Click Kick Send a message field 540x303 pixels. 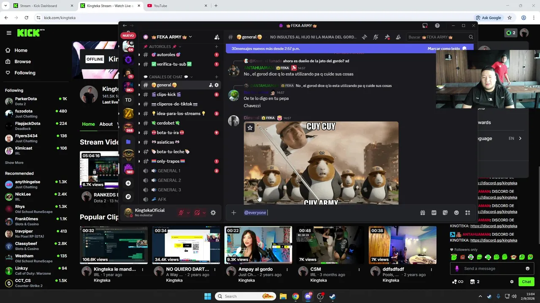pos(492,268)
